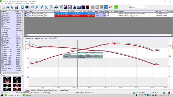Click the refresh arrows toolbar icon
173x97 pixels.
pos(42,7)
